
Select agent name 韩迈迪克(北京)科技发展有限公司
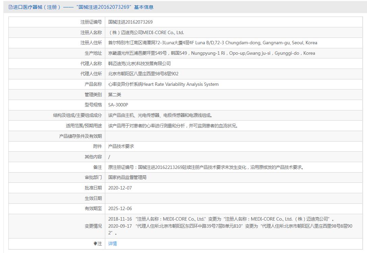click(139, 64)
